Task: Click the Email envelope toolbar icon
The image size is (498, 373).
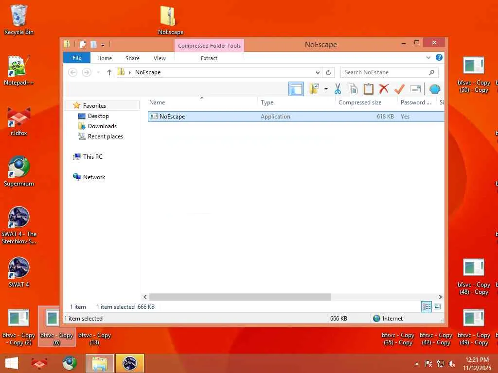Action: click(x=415, y=89)
